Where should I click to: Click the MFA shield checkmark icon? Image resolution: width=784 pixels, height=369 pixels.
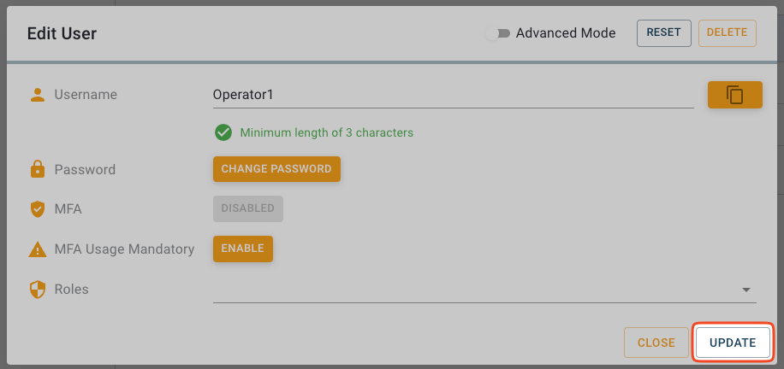coord(37,209)
